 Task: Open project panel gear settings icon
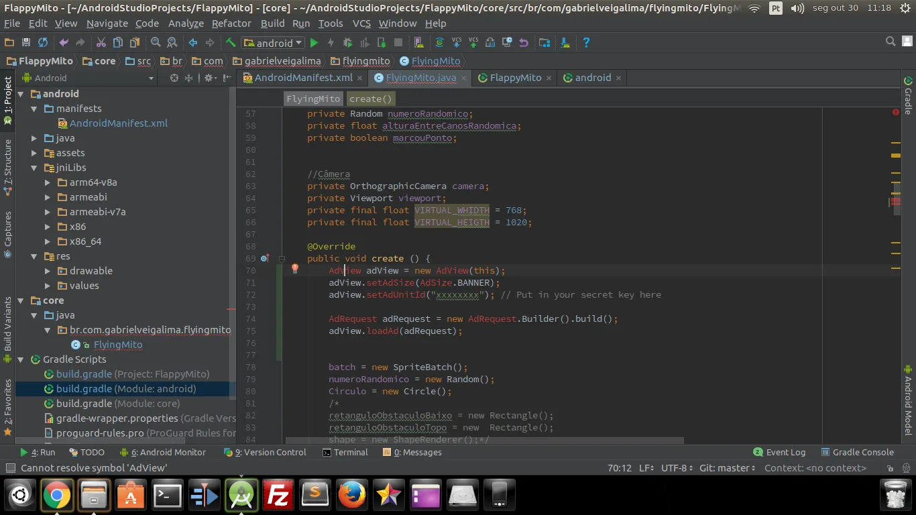[209, 78]
